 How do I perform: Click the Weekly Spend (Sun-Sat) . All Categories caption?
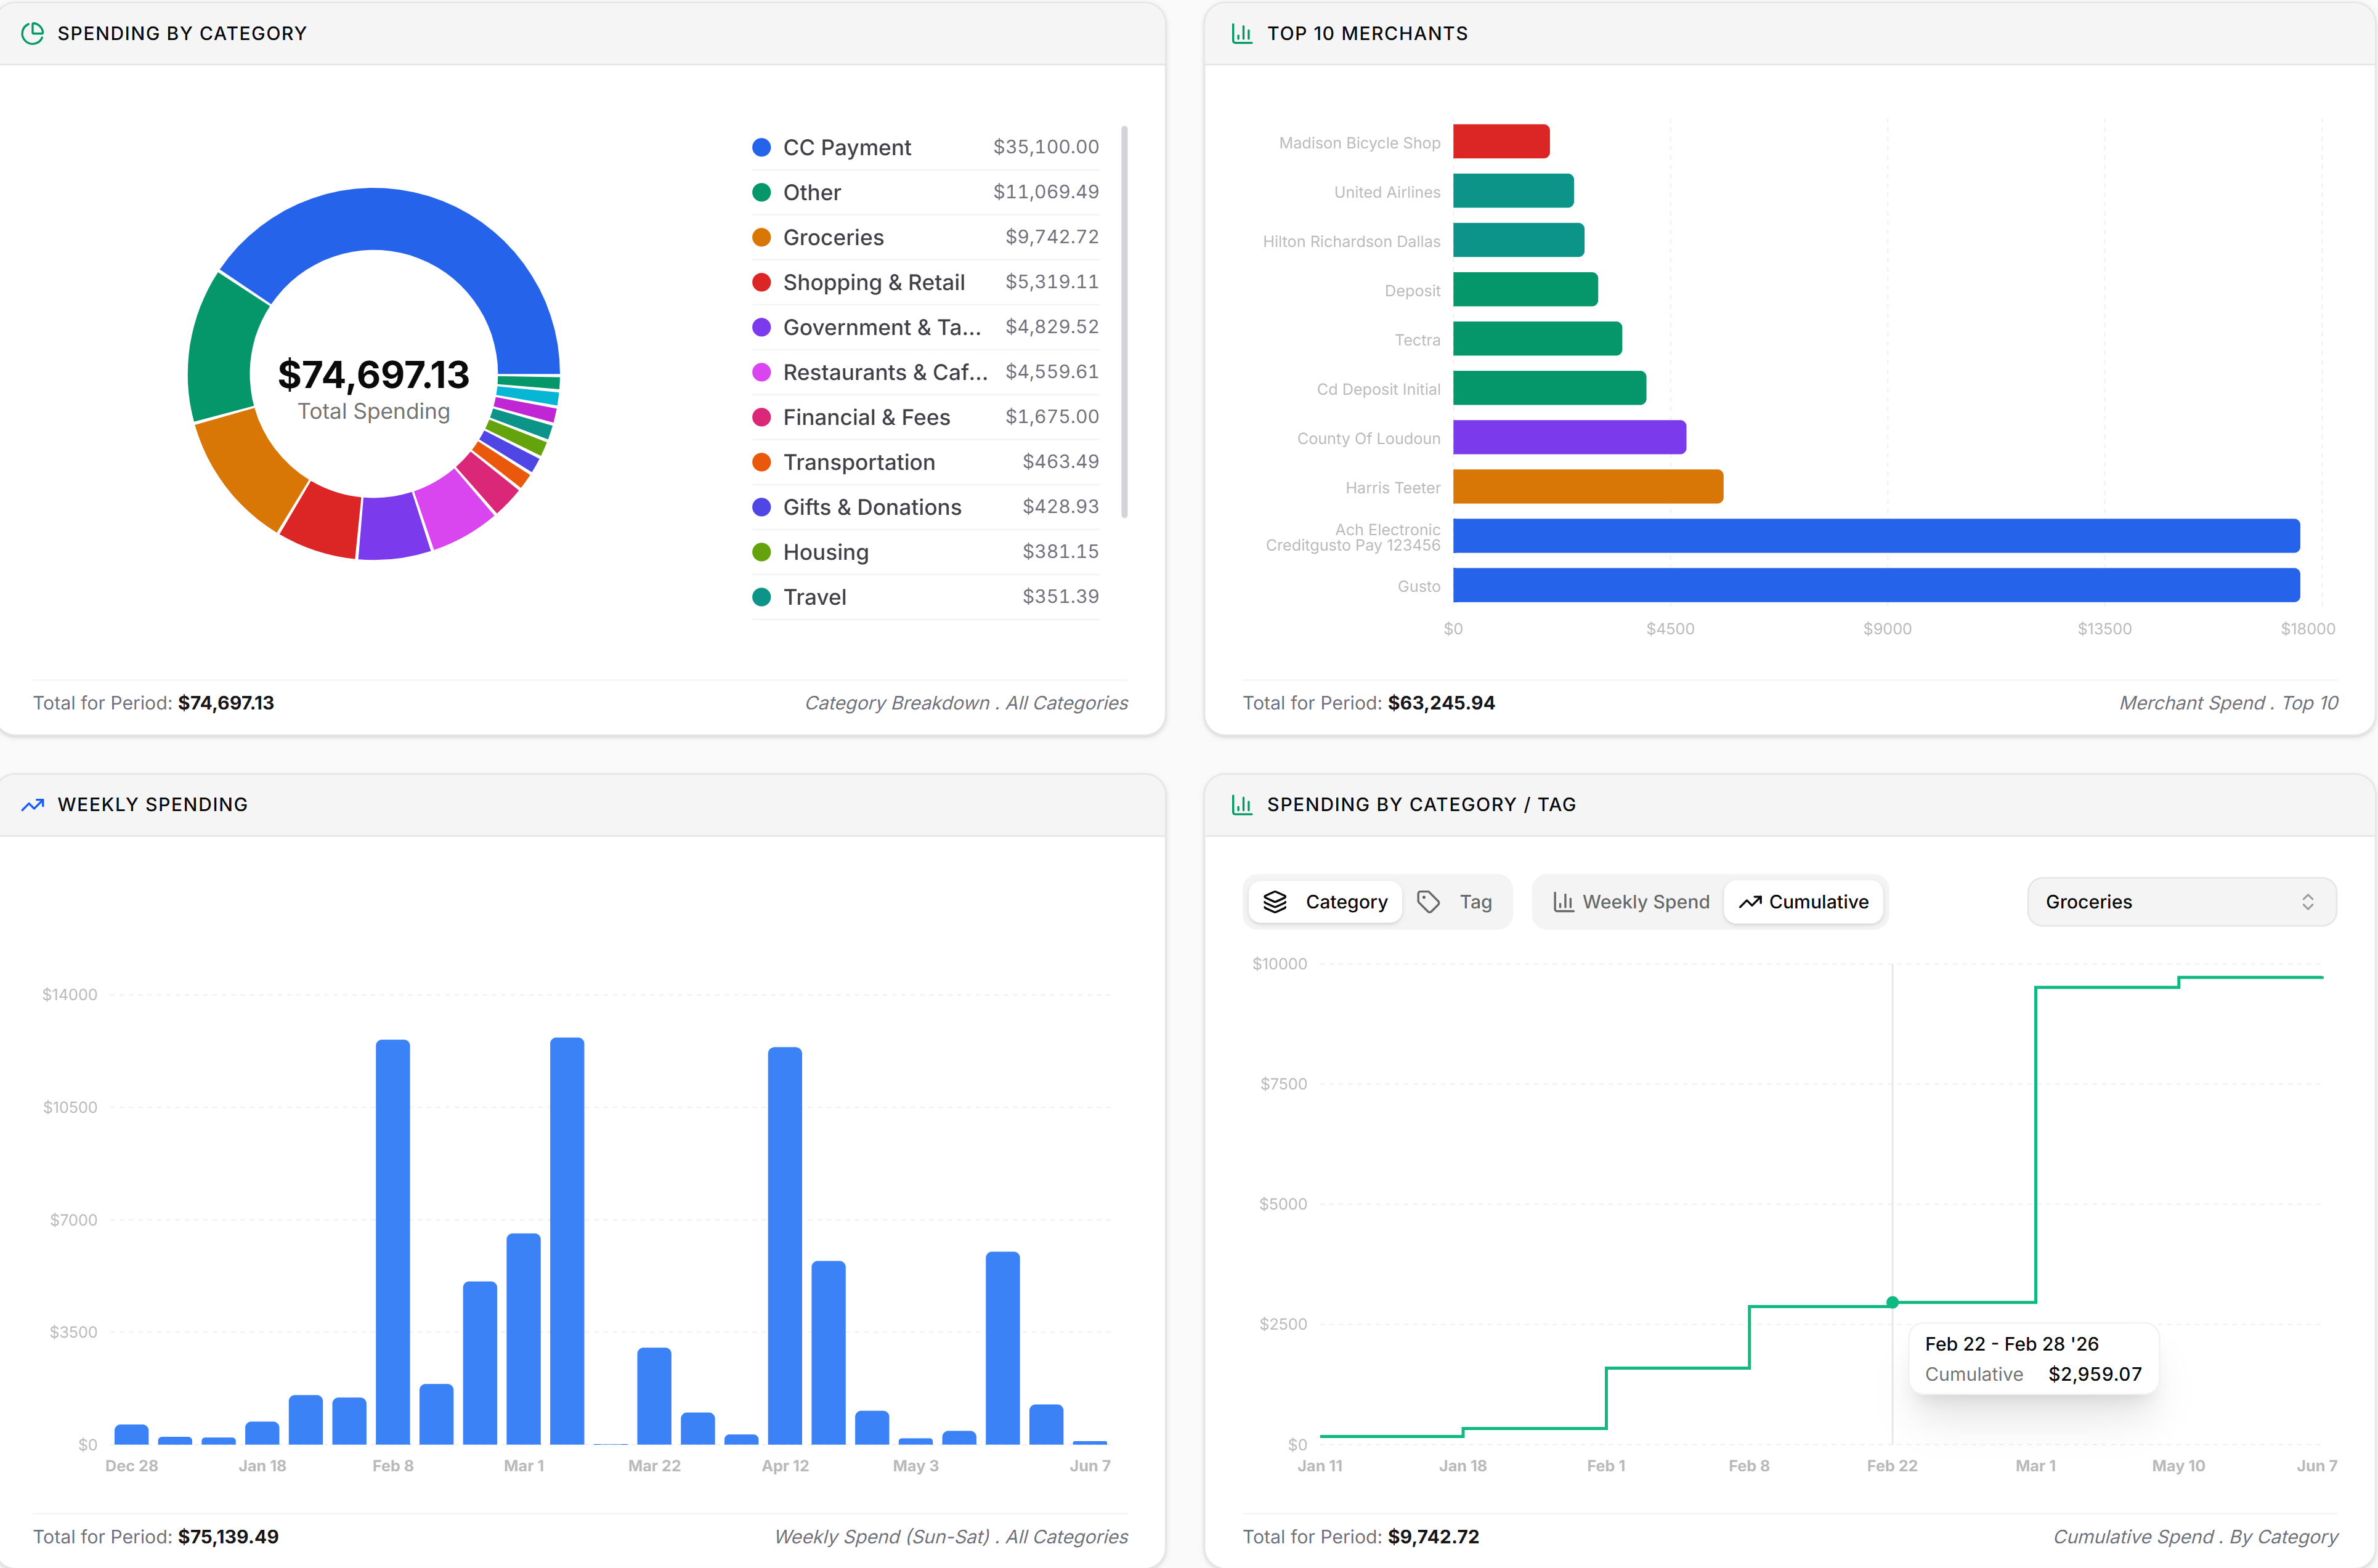951,1537
